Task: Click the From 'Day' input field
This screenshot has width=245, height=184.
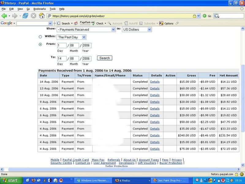Action: click(62, 46)
